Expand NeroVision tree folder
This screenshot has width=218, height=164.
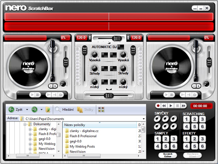(30, 149)
